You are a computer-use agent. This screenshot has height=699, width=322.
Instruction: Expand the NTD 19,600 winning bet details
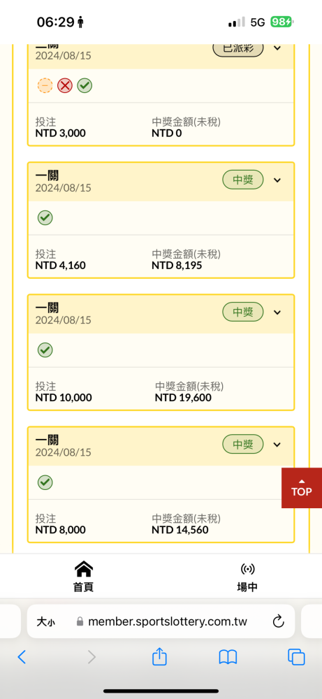[277, 312]
